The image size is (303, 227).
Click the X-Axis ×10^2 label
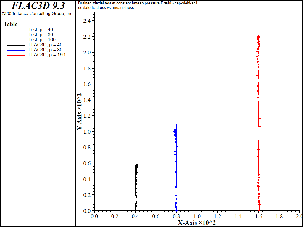pos(196,223)
